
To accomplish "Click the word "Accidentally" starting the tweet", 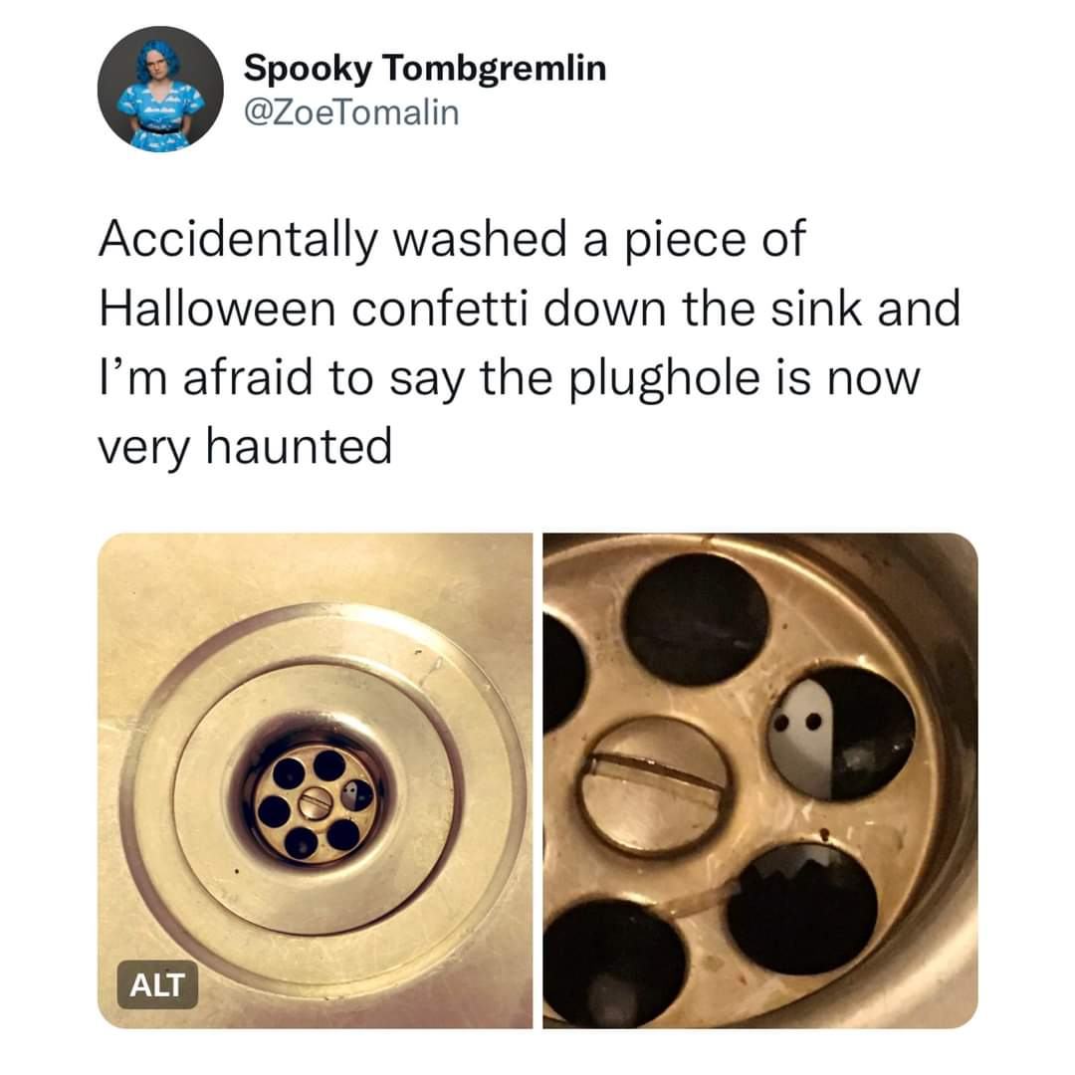I will click(x=238, y=241).
